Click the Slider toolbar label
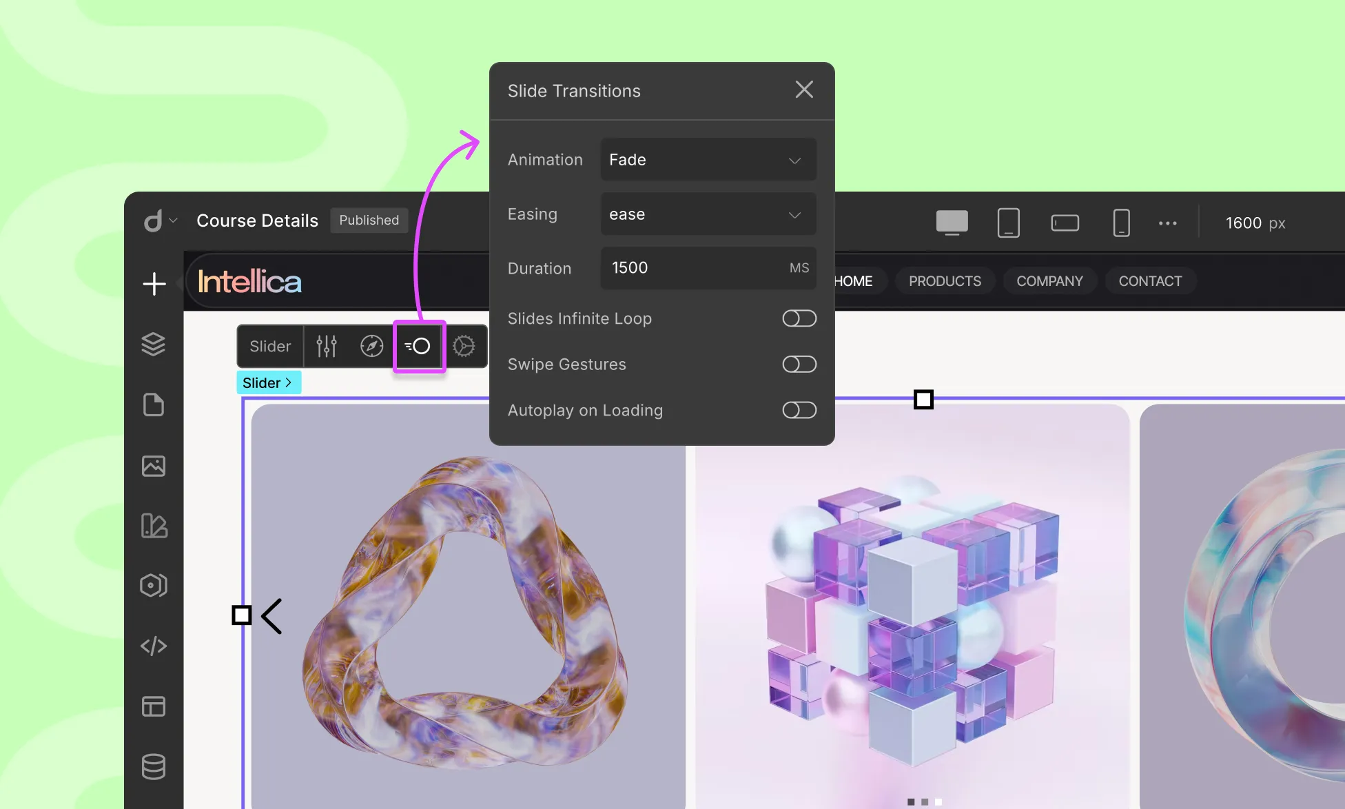Viewport: 1345px width, 809px height. (270, 346)
